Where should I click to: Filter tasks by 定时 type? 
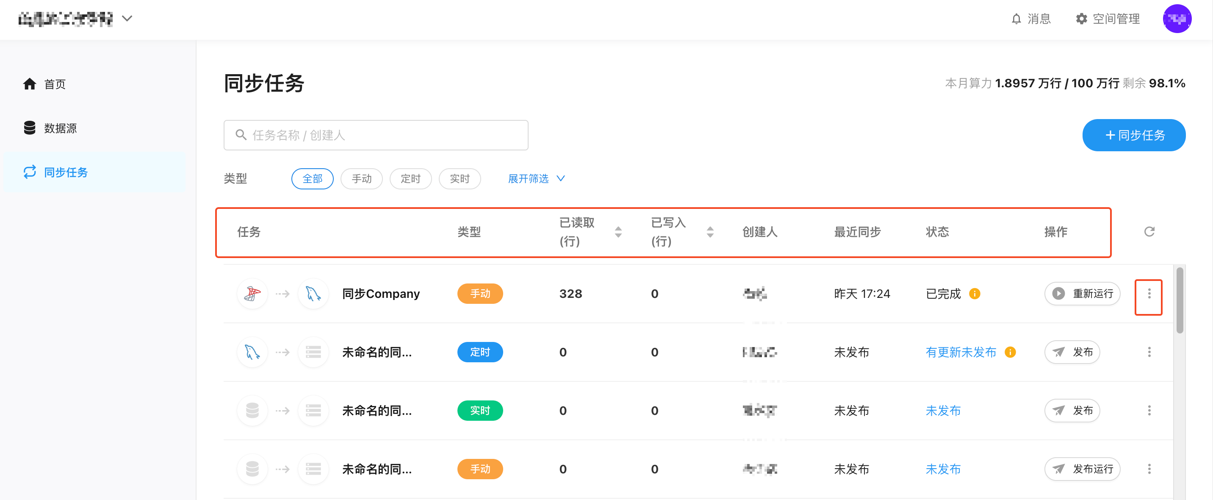tap(410, 179)
